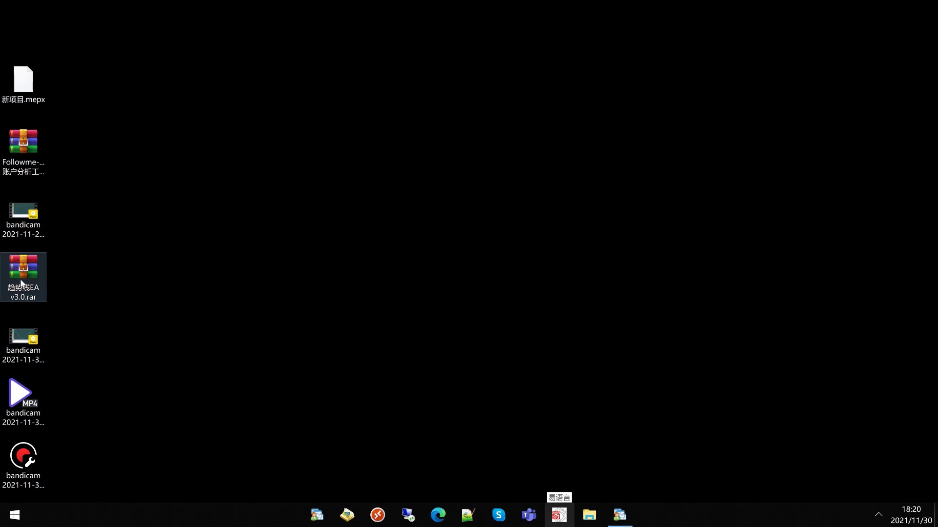The width and height of the screenshot is (938, 527).
Task: Select the Followme 账户分析 archive
Action: 23,151
